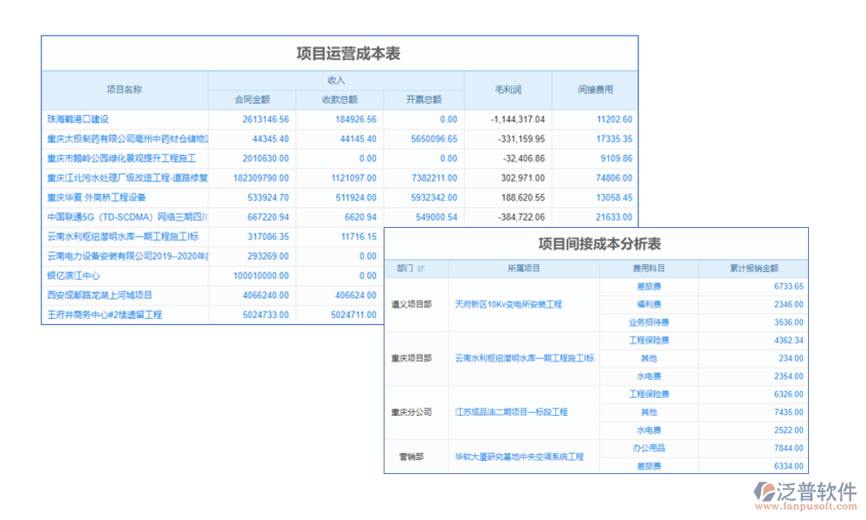866x520 pixels.
Task: Open the 重庆市鹅岭公园绿化景观提升工程施工 project
Action: pyautogui.click(x=121, y=159)
